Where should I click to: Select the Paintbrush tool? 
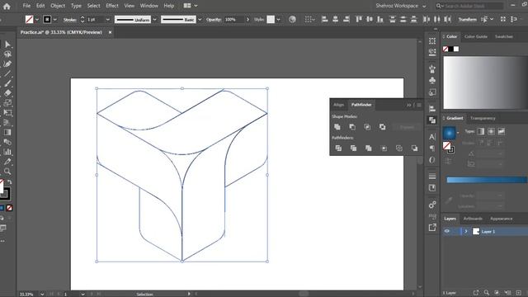(x=7, y=83)
